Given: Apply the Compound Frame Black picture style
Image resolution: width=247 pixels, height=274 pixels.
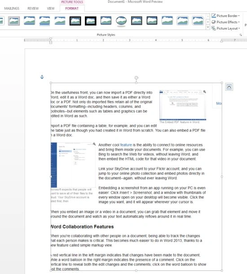Looking at the screenshot, I should click(137, 21).
